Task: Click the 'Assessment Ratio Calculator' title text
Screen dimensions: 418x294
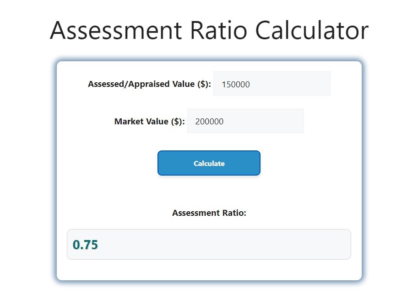Action: coord(209,30)
